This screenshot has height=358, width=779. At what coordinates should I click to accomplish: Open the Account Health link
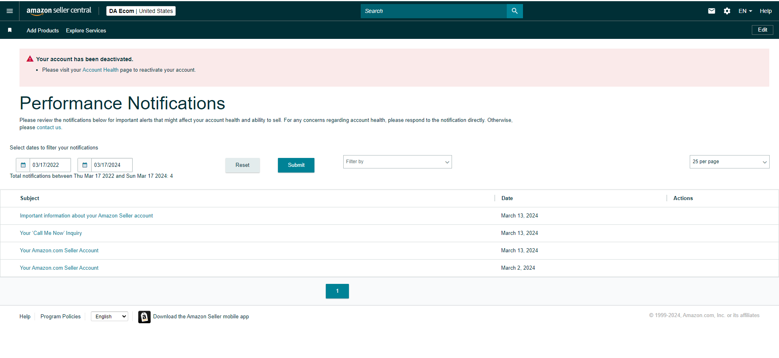coord(101,70)
